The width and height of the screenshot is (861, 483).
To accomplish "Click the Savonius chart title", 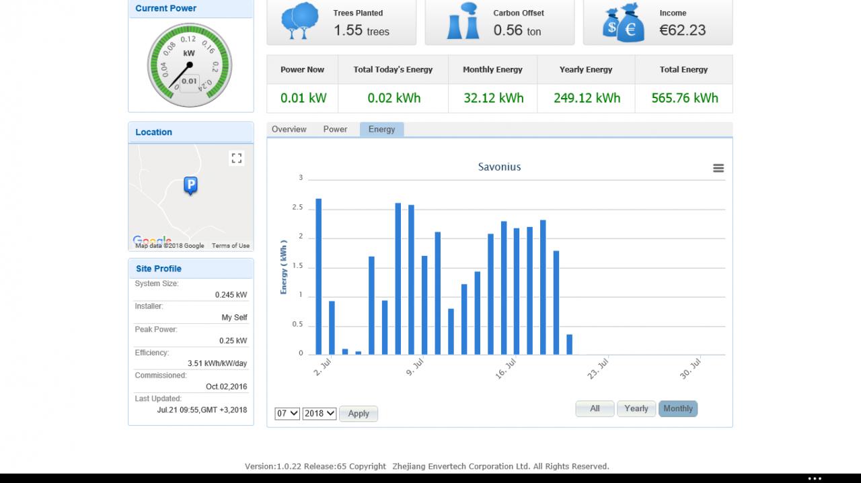I will click(x=500, y=167).
